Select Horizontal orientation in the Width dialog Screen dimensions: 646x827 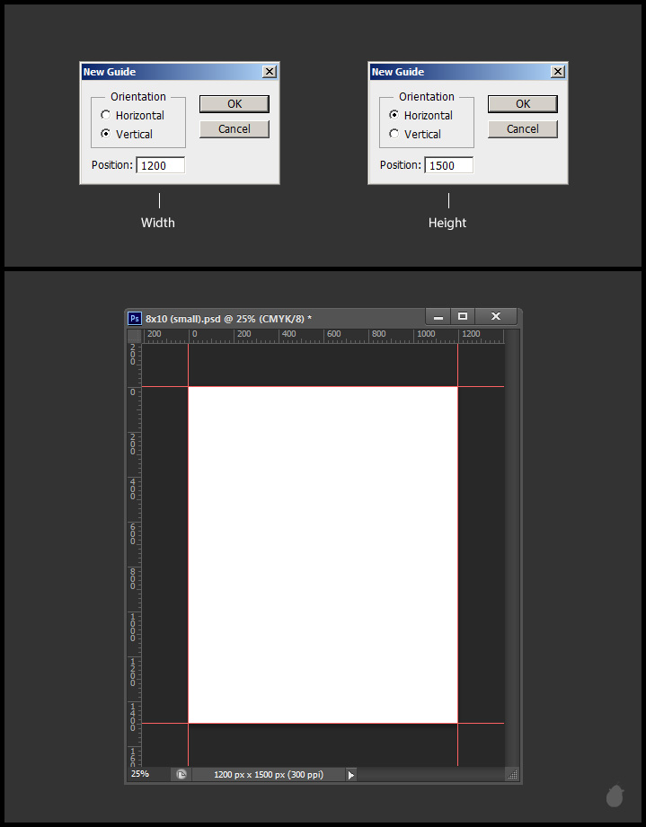pyautogui.click(x=106, y=115)
